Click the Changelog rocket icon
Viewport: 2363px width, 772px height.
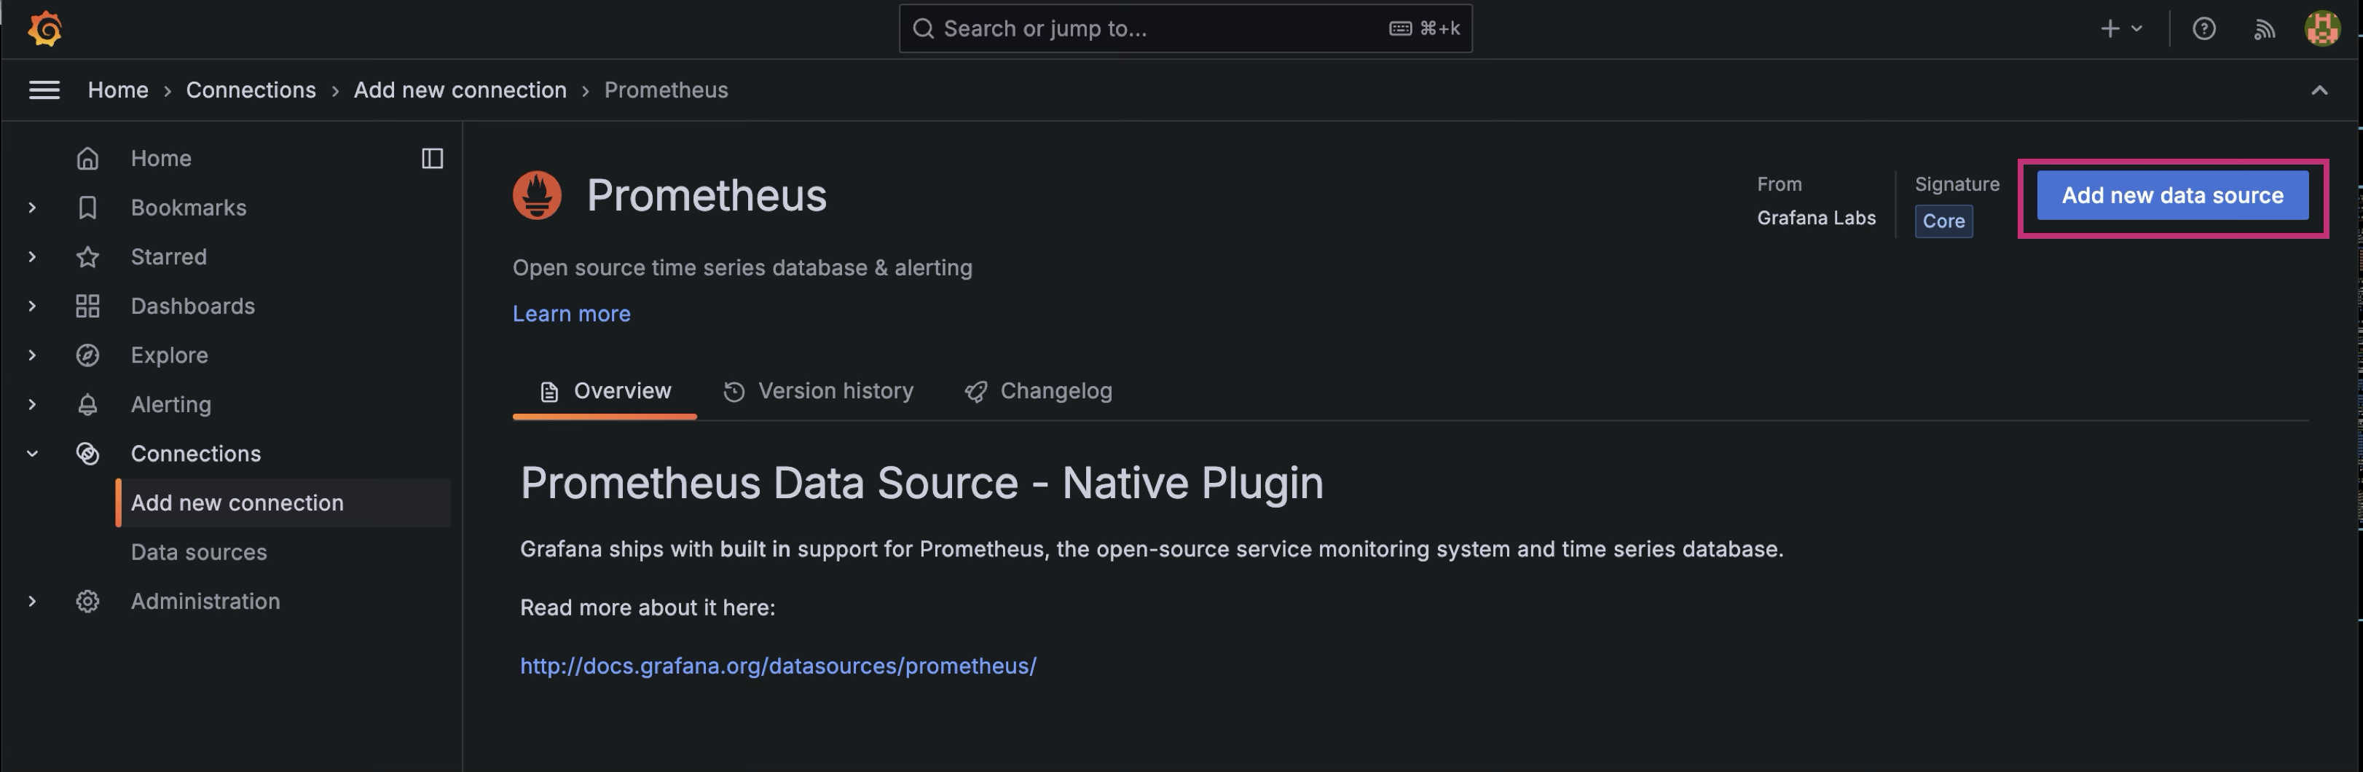pos(976,393)
